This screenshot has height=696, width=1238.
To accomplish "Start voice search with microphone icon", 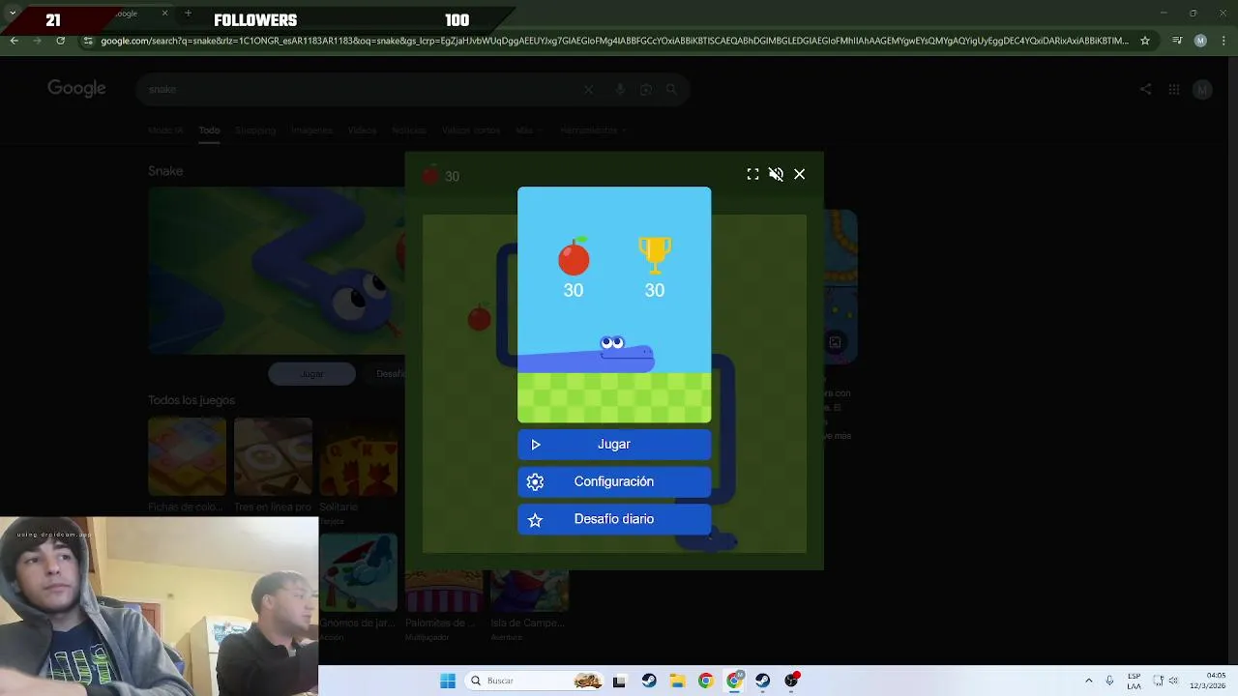I will pos(620,89).
